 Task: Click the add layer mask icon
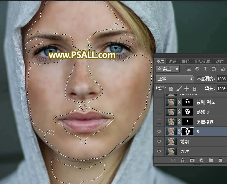coord(192,161)
